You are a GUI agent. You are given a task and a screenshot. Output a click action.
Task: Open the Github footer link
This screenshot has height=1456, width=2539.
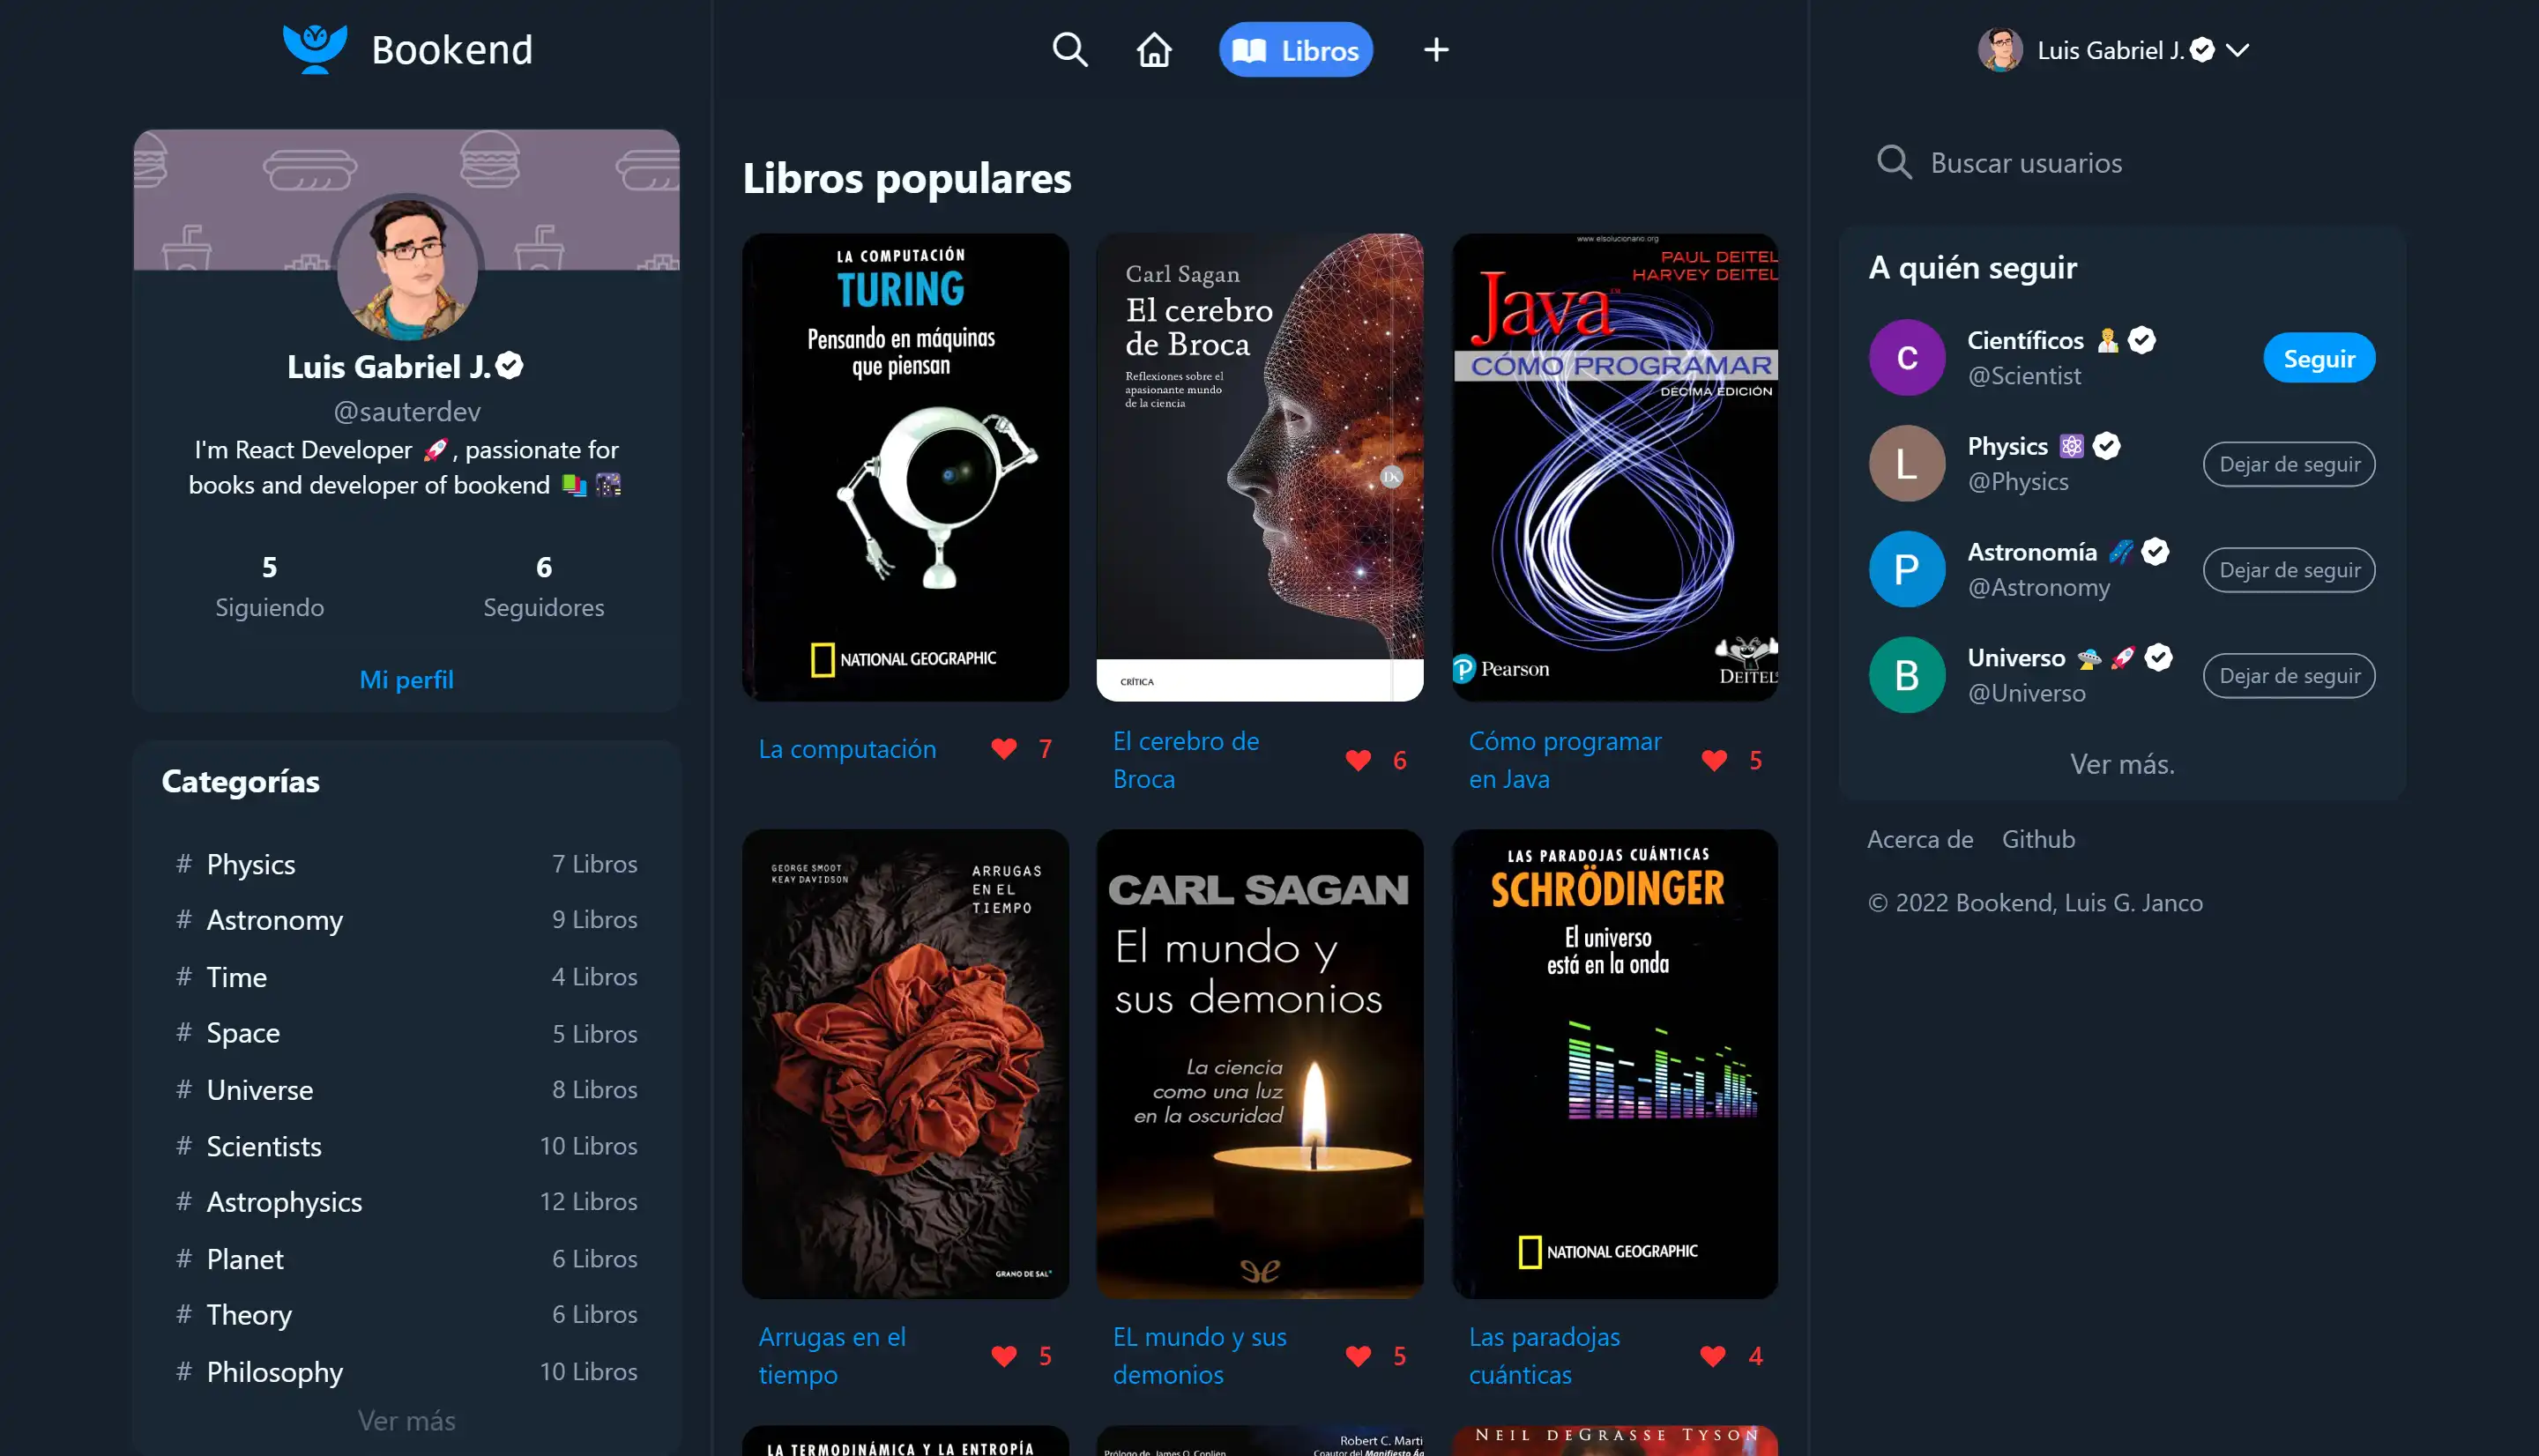(x=2038, y=839)
